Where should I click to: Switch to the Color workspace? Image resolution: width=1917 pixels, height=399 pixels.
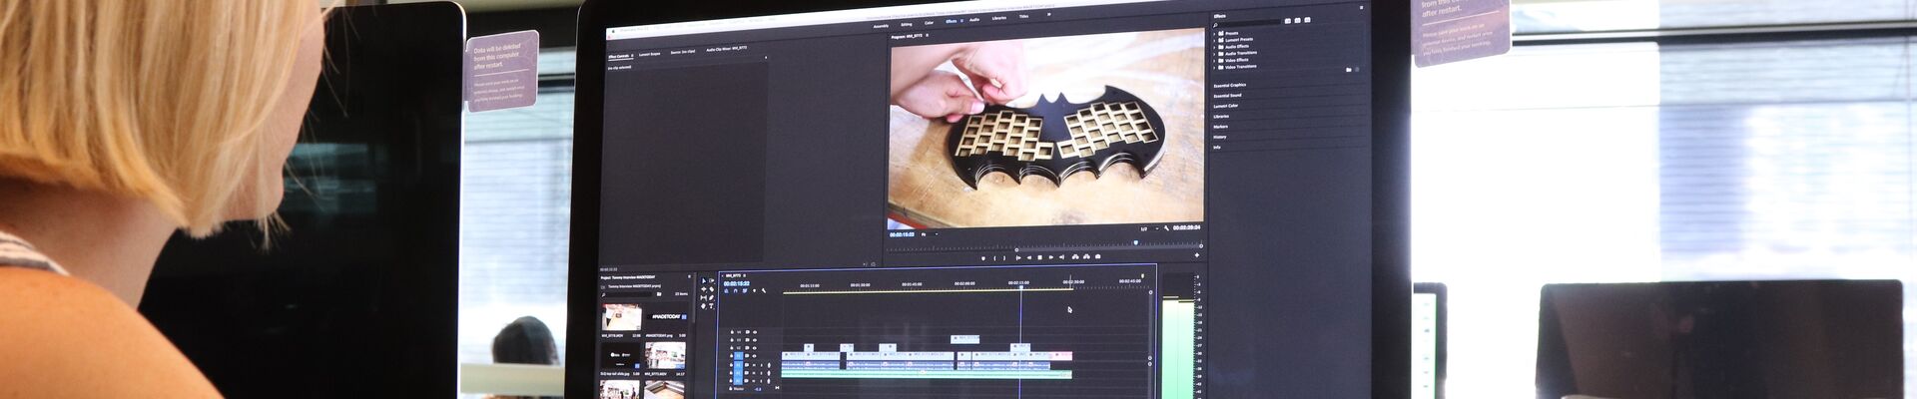pos(929,22)
